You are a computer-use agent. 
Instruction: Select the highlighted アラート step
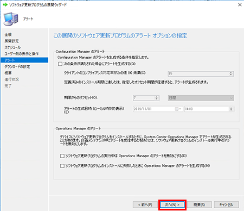point(24,60)
